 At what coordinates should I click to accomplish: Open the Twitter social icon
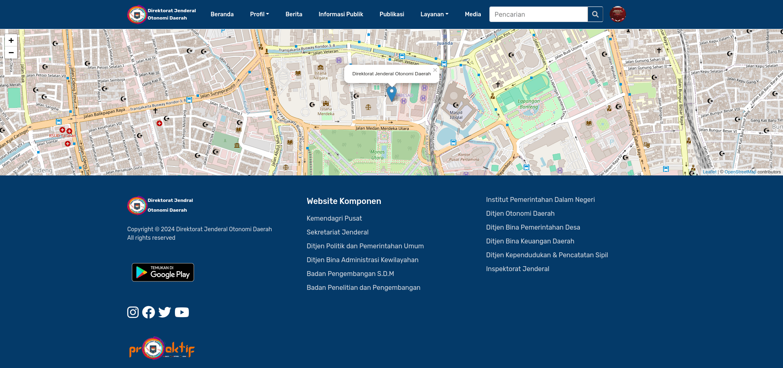point(165,312)
